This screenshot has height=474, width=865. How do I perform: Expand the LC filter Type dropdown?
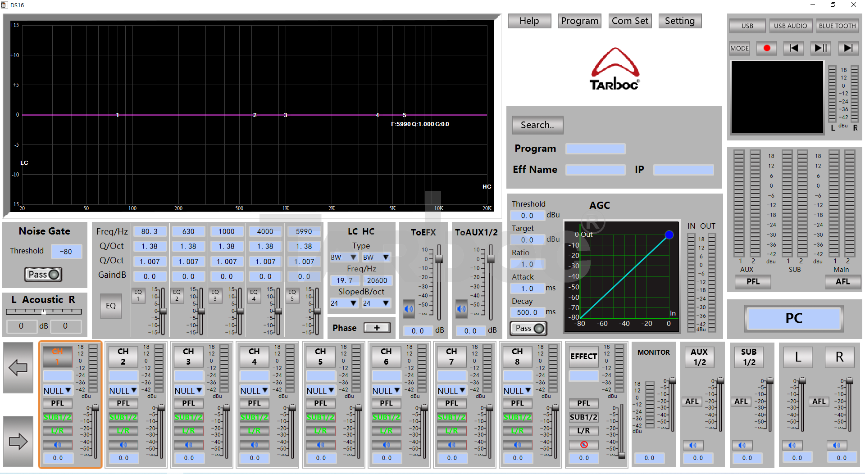point(344,257)
